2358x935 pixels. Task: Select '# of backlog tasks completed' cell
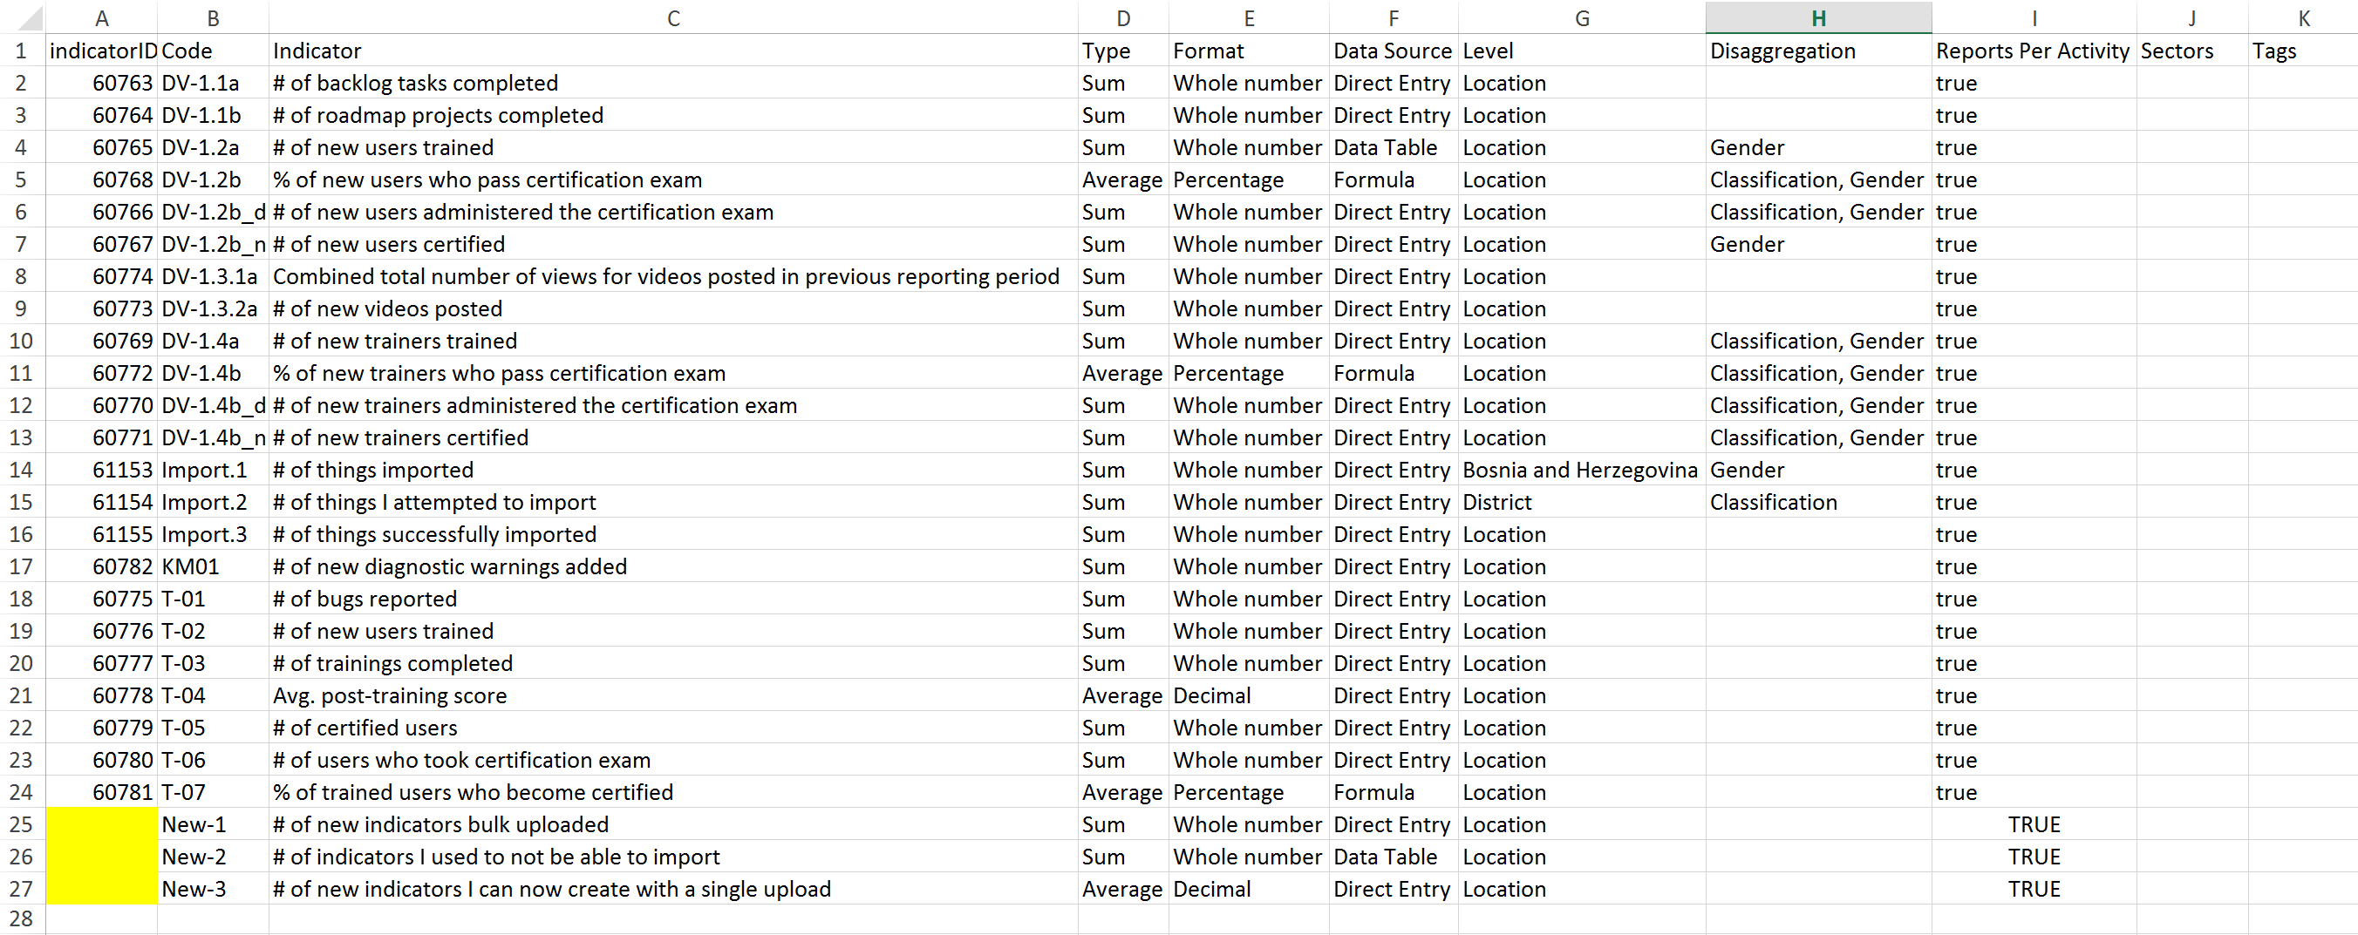pyautogui.click(x=416, y=84)
